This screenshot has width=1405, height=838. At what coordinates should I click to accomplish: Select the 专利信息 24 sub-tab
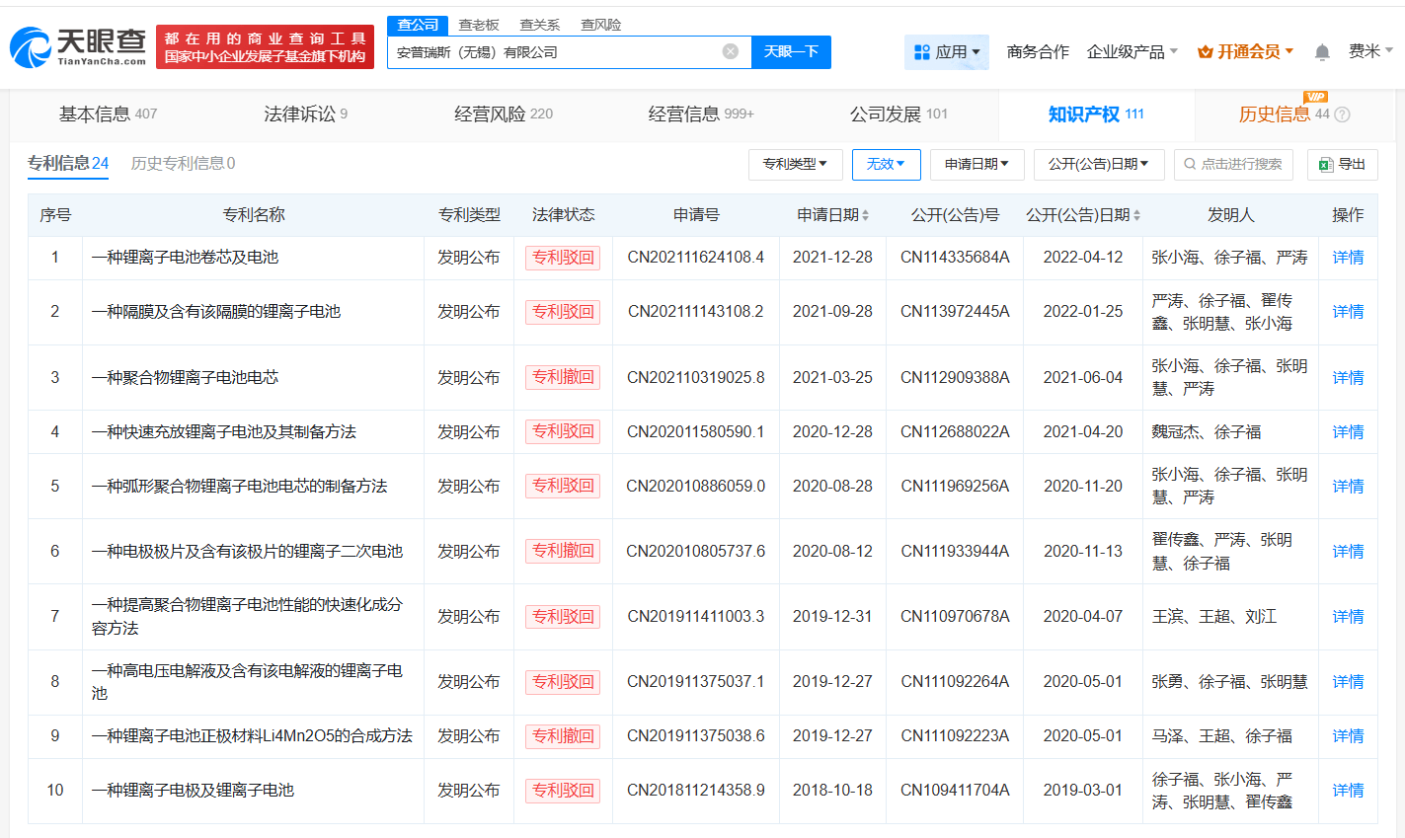(68, 164)
